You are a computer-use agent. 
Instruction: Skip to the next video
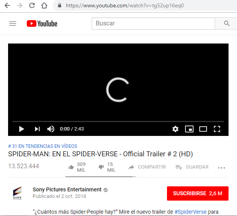pos(37,129)
